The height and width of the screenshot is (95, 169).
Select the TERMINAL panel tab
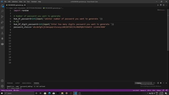pos(36,83)
